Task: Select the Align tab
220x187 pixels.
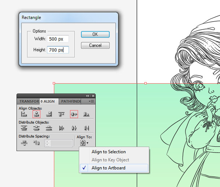Action: pos(49,101)
